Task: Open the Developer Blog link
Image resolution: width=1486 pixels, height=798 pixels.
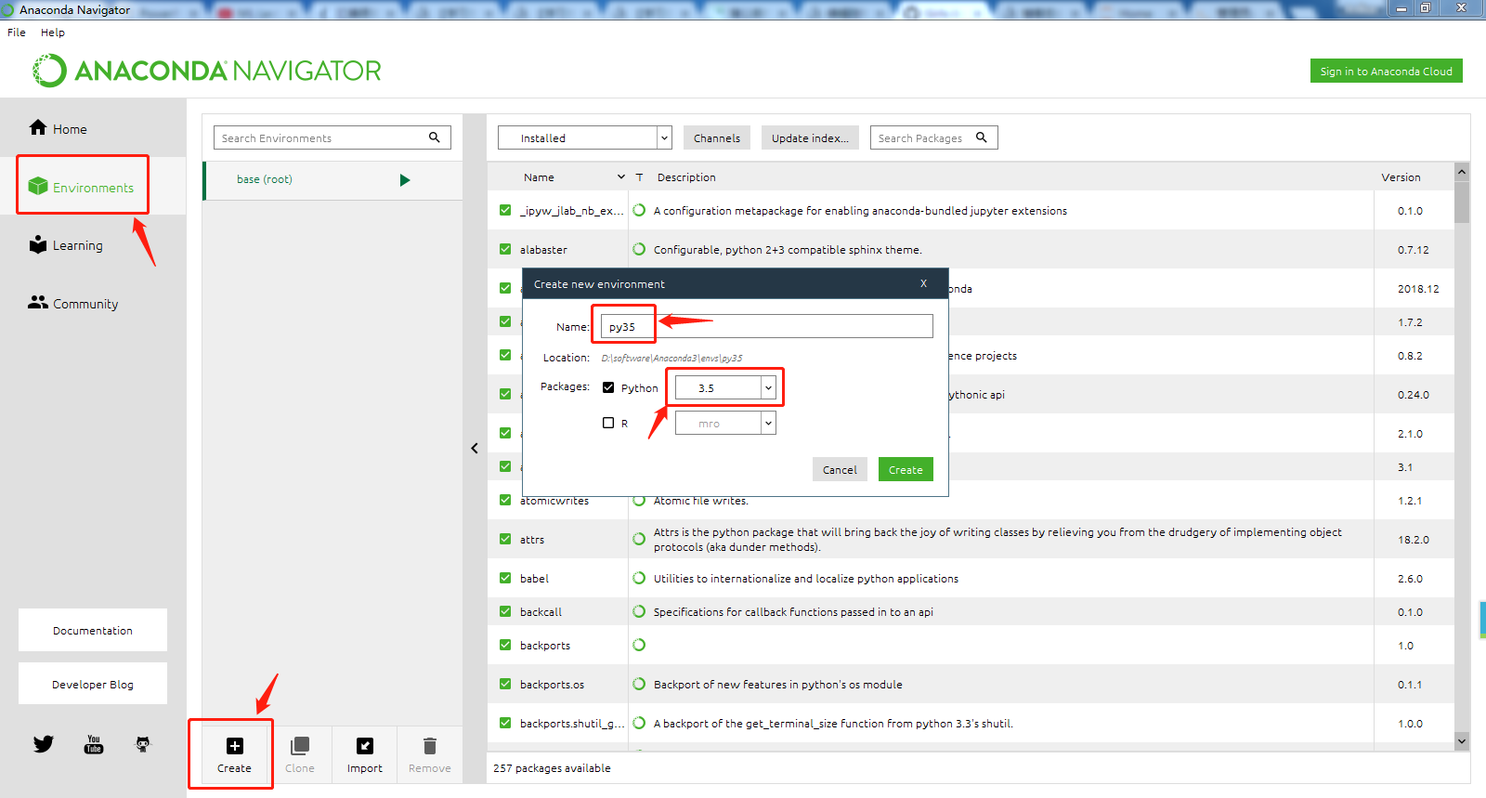Action: pos(93,684)
